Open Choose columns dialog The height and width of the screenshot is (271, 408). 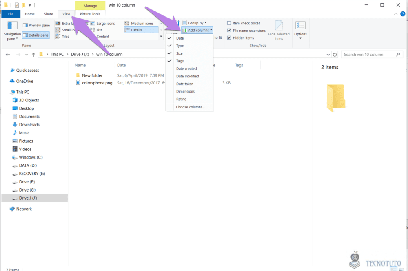pos(189,107)
